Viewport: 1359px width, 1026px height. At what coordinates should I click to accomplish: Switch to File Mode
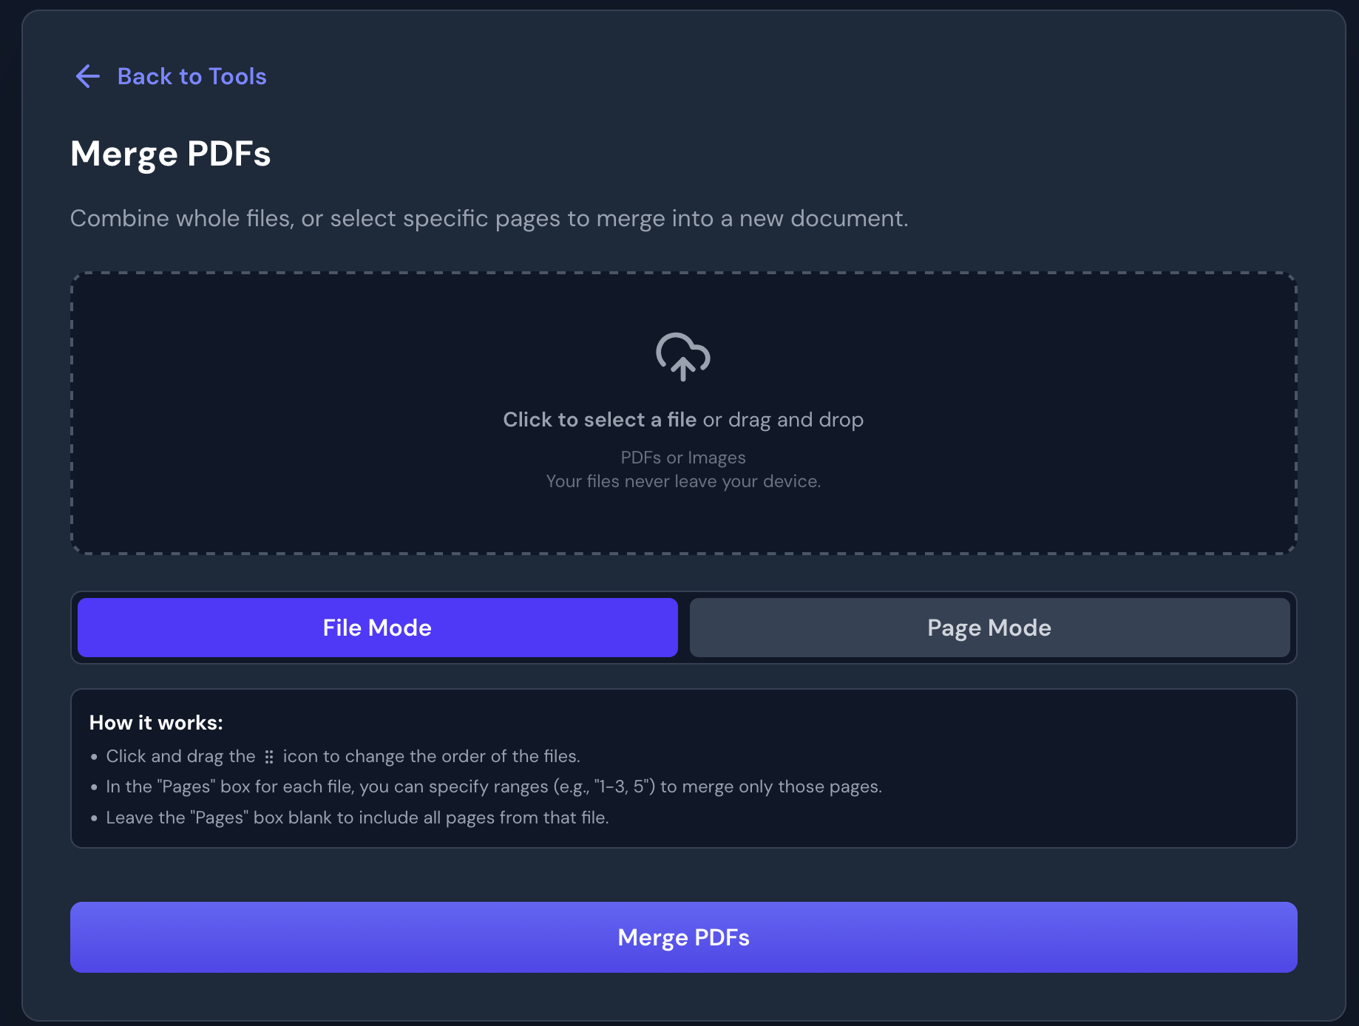(x=377, y=628)
